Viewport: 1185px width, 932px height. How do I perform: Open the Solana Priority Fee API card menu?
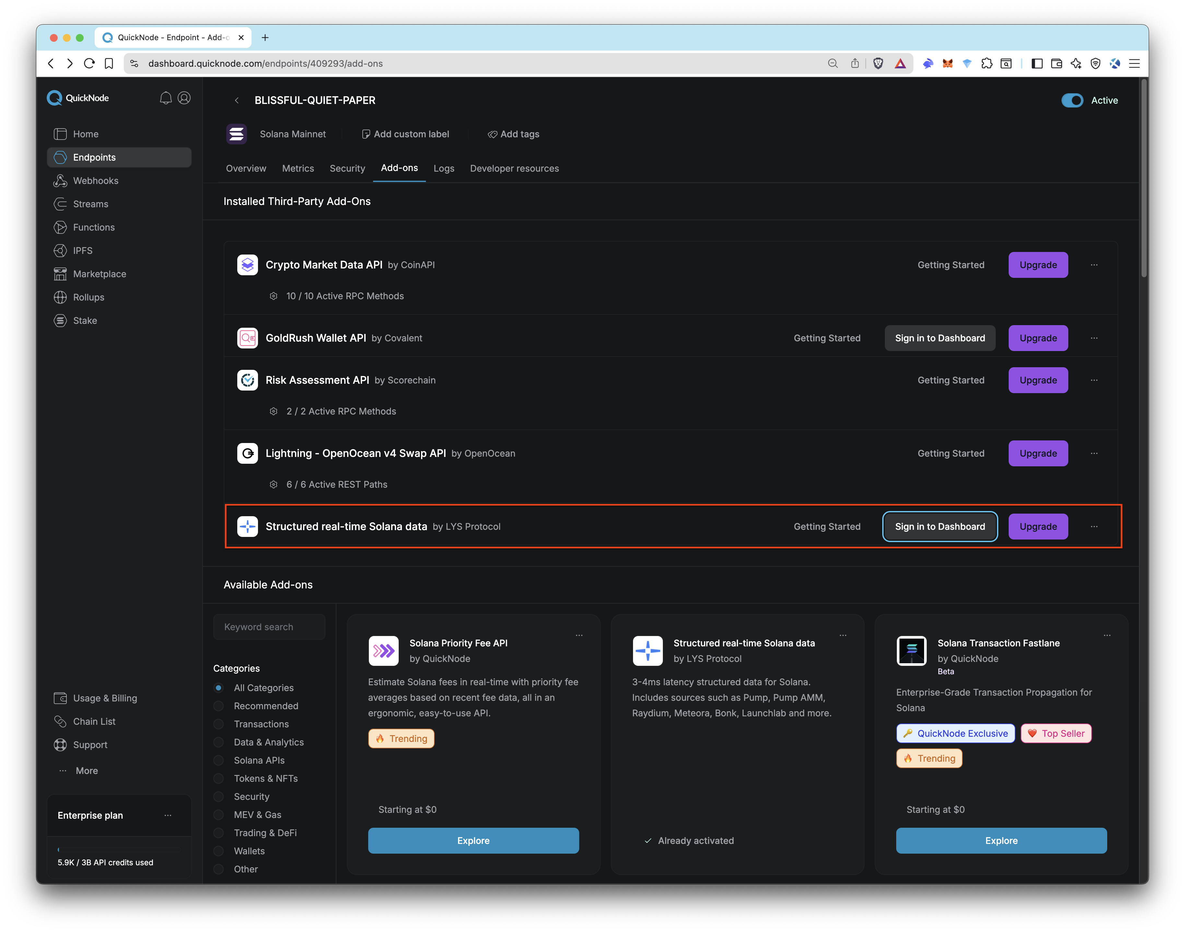pyautogui.click(x=579, y=635)
